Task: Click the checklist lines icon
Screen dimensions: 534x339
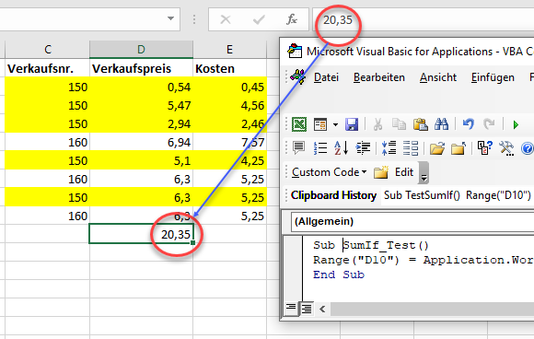Action: [x=411, y=148]
